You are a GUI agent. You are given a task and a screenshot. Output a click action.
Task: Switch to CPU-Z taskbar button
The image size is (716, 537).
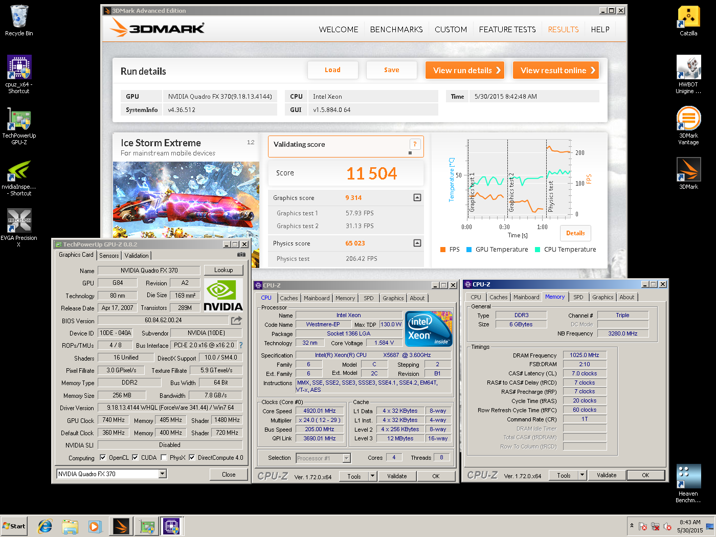click(172, 526)
